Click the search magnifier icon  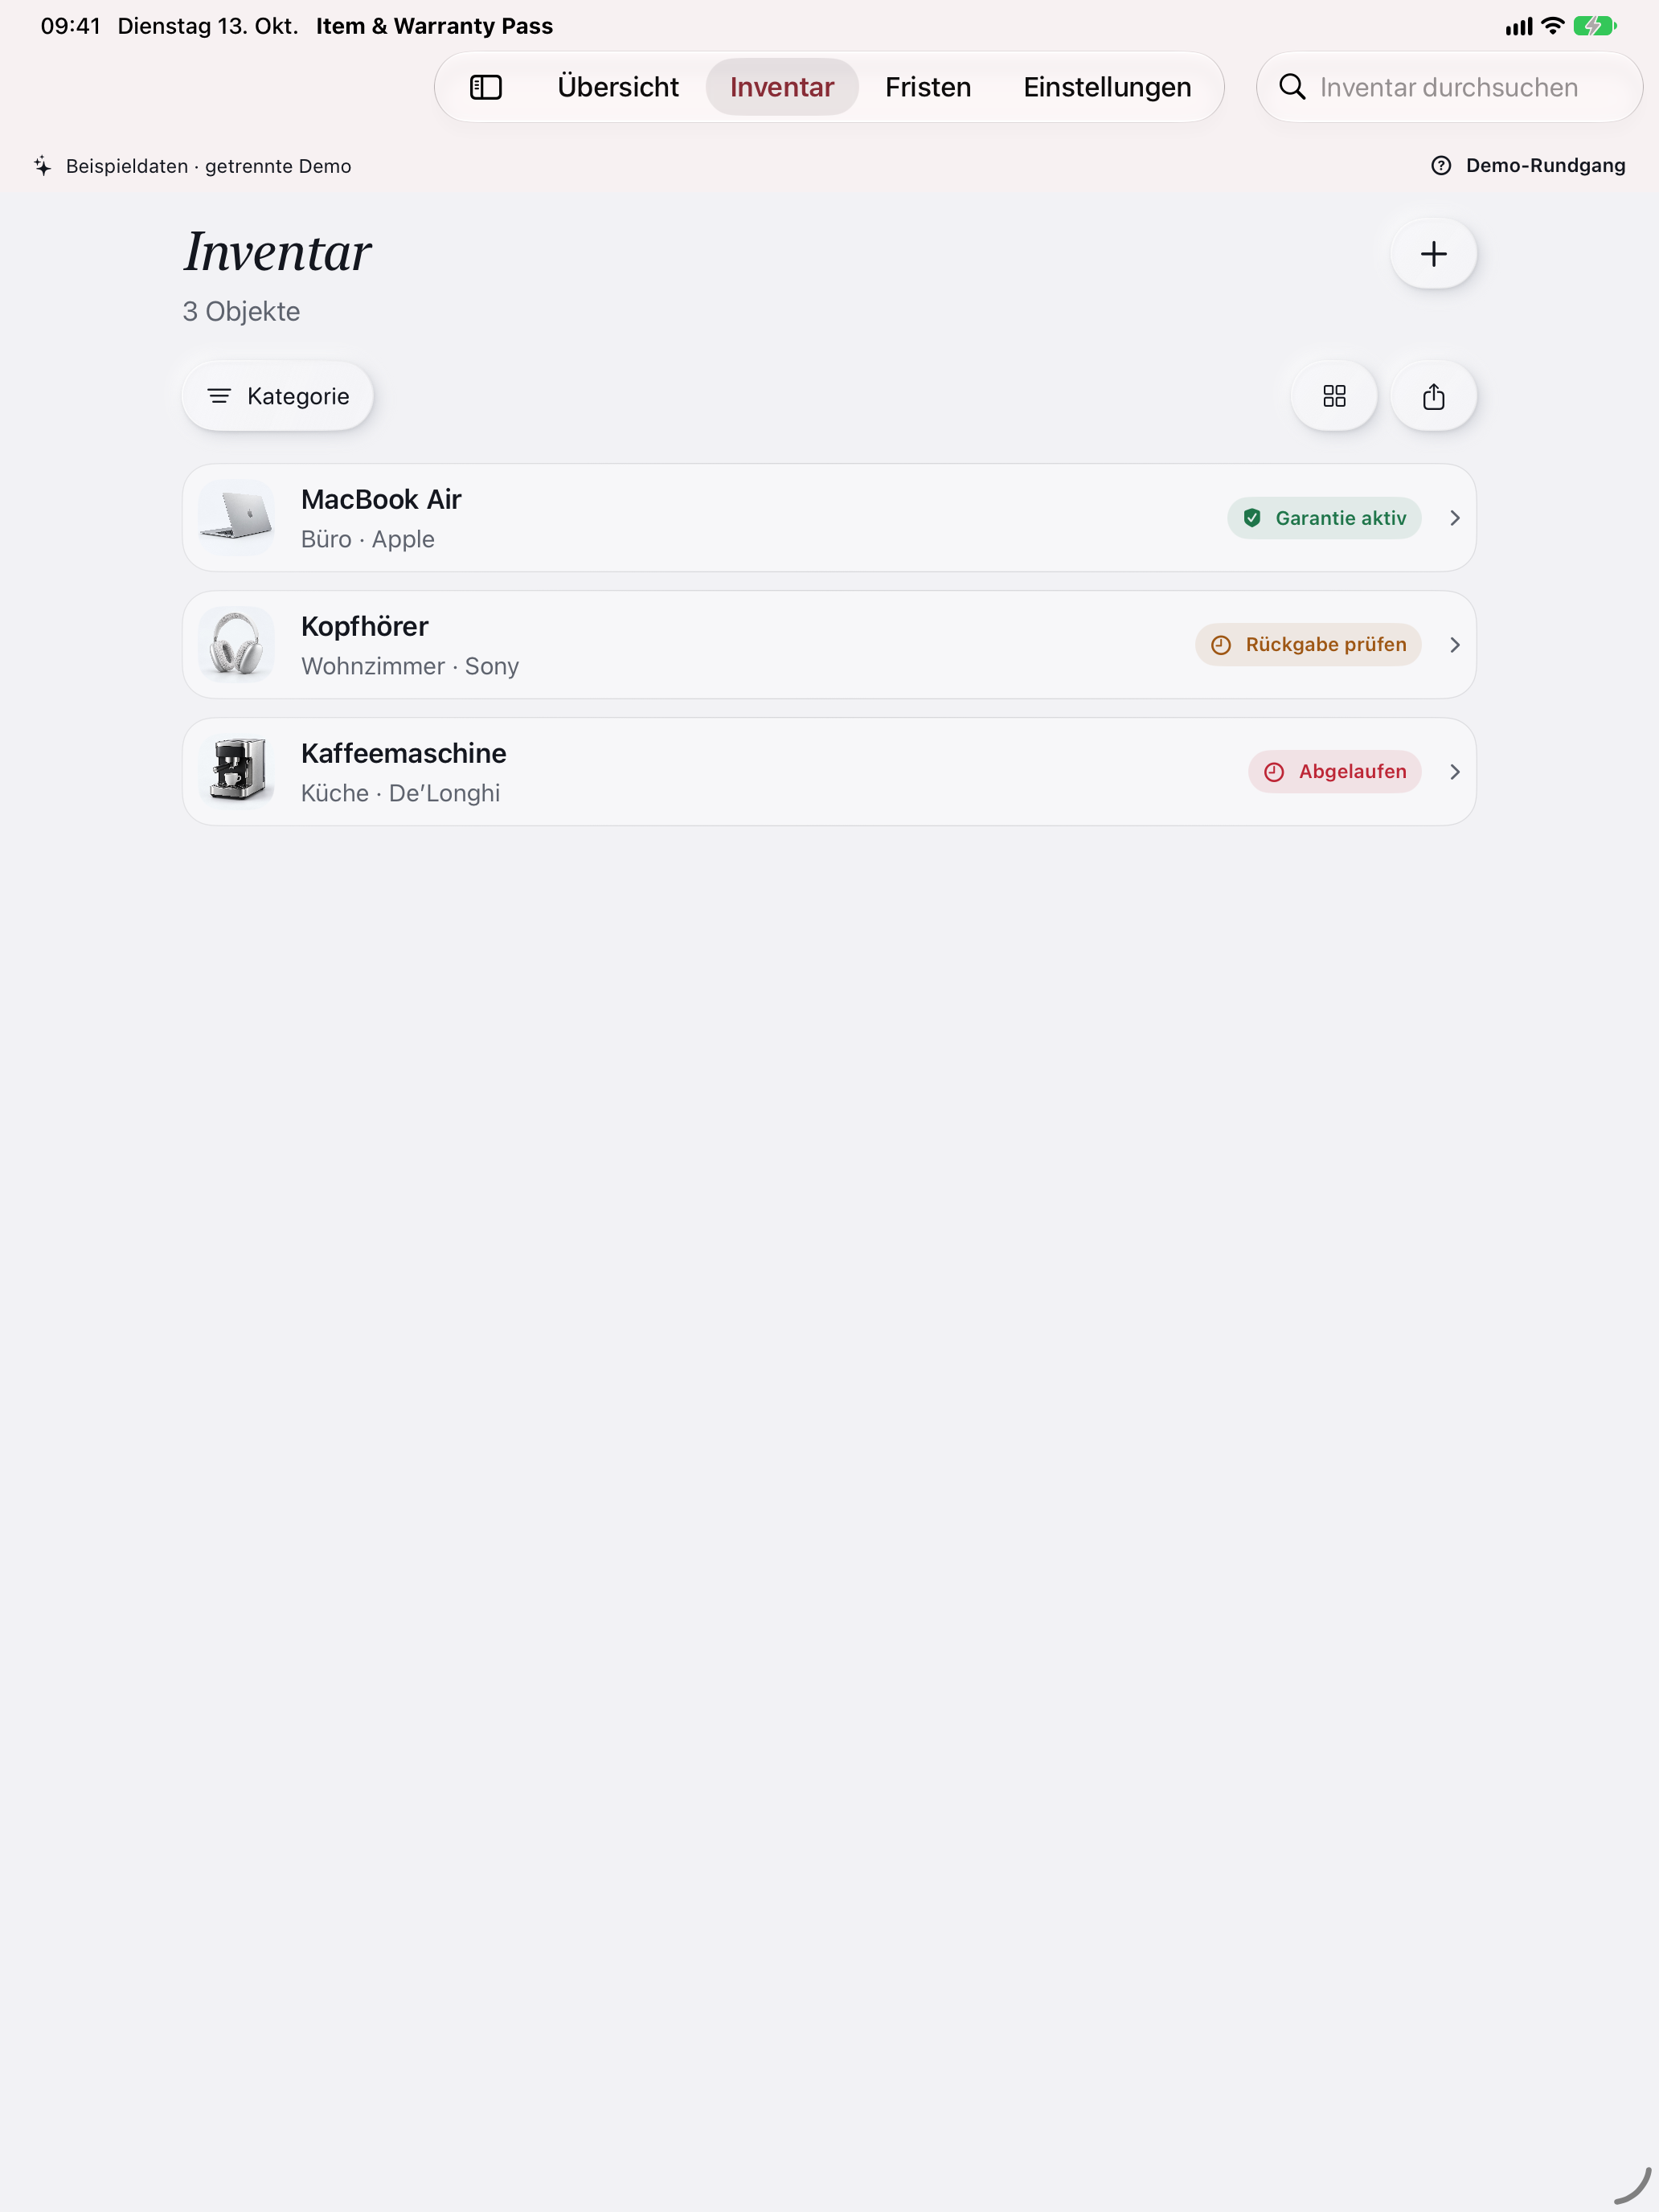1292,87
